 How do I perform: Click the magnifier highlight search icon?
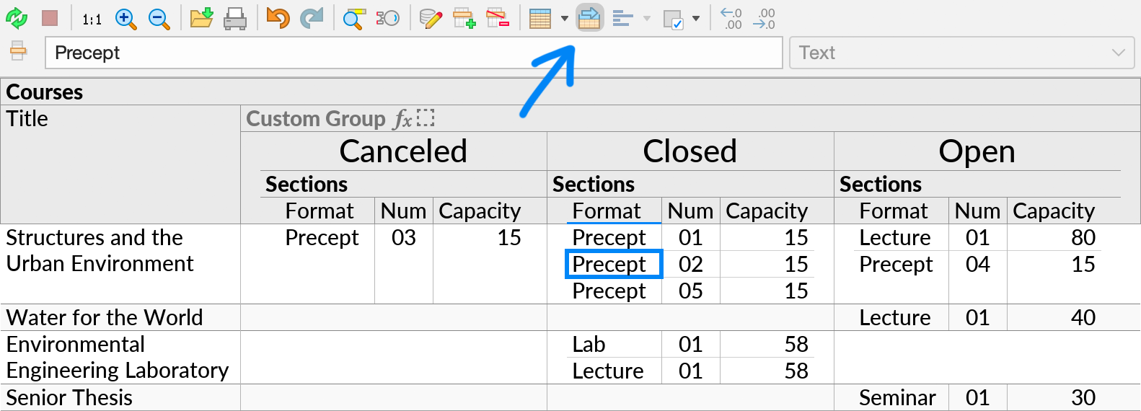pos(353,19)
